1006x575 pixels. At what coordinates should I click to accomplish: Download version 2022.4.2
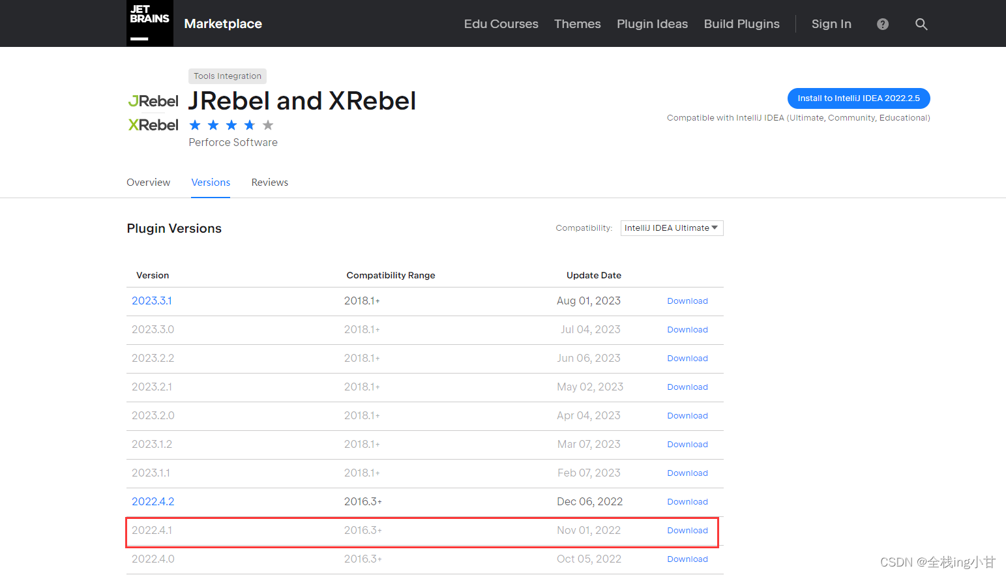tap(687, 502)
